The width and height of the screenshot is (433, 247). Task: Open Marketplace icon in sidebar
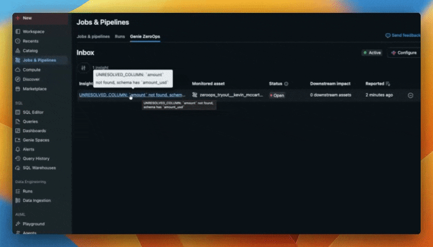tap(18, 89)
